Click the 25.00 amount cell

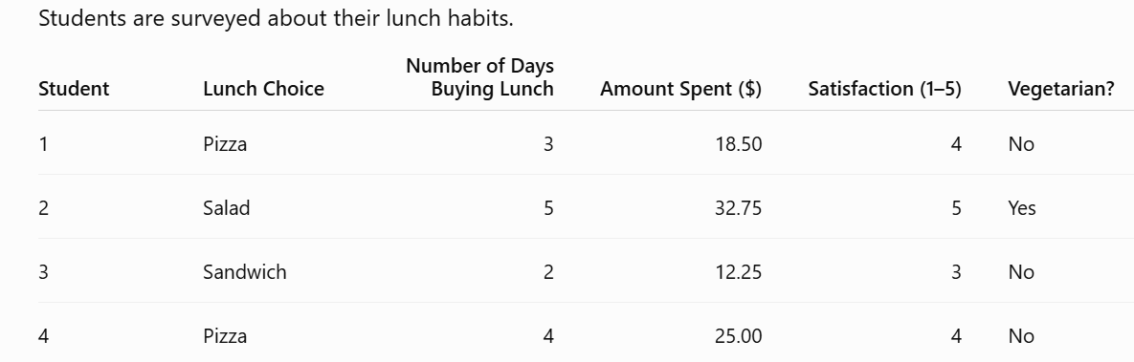click(x=739, y=336)
